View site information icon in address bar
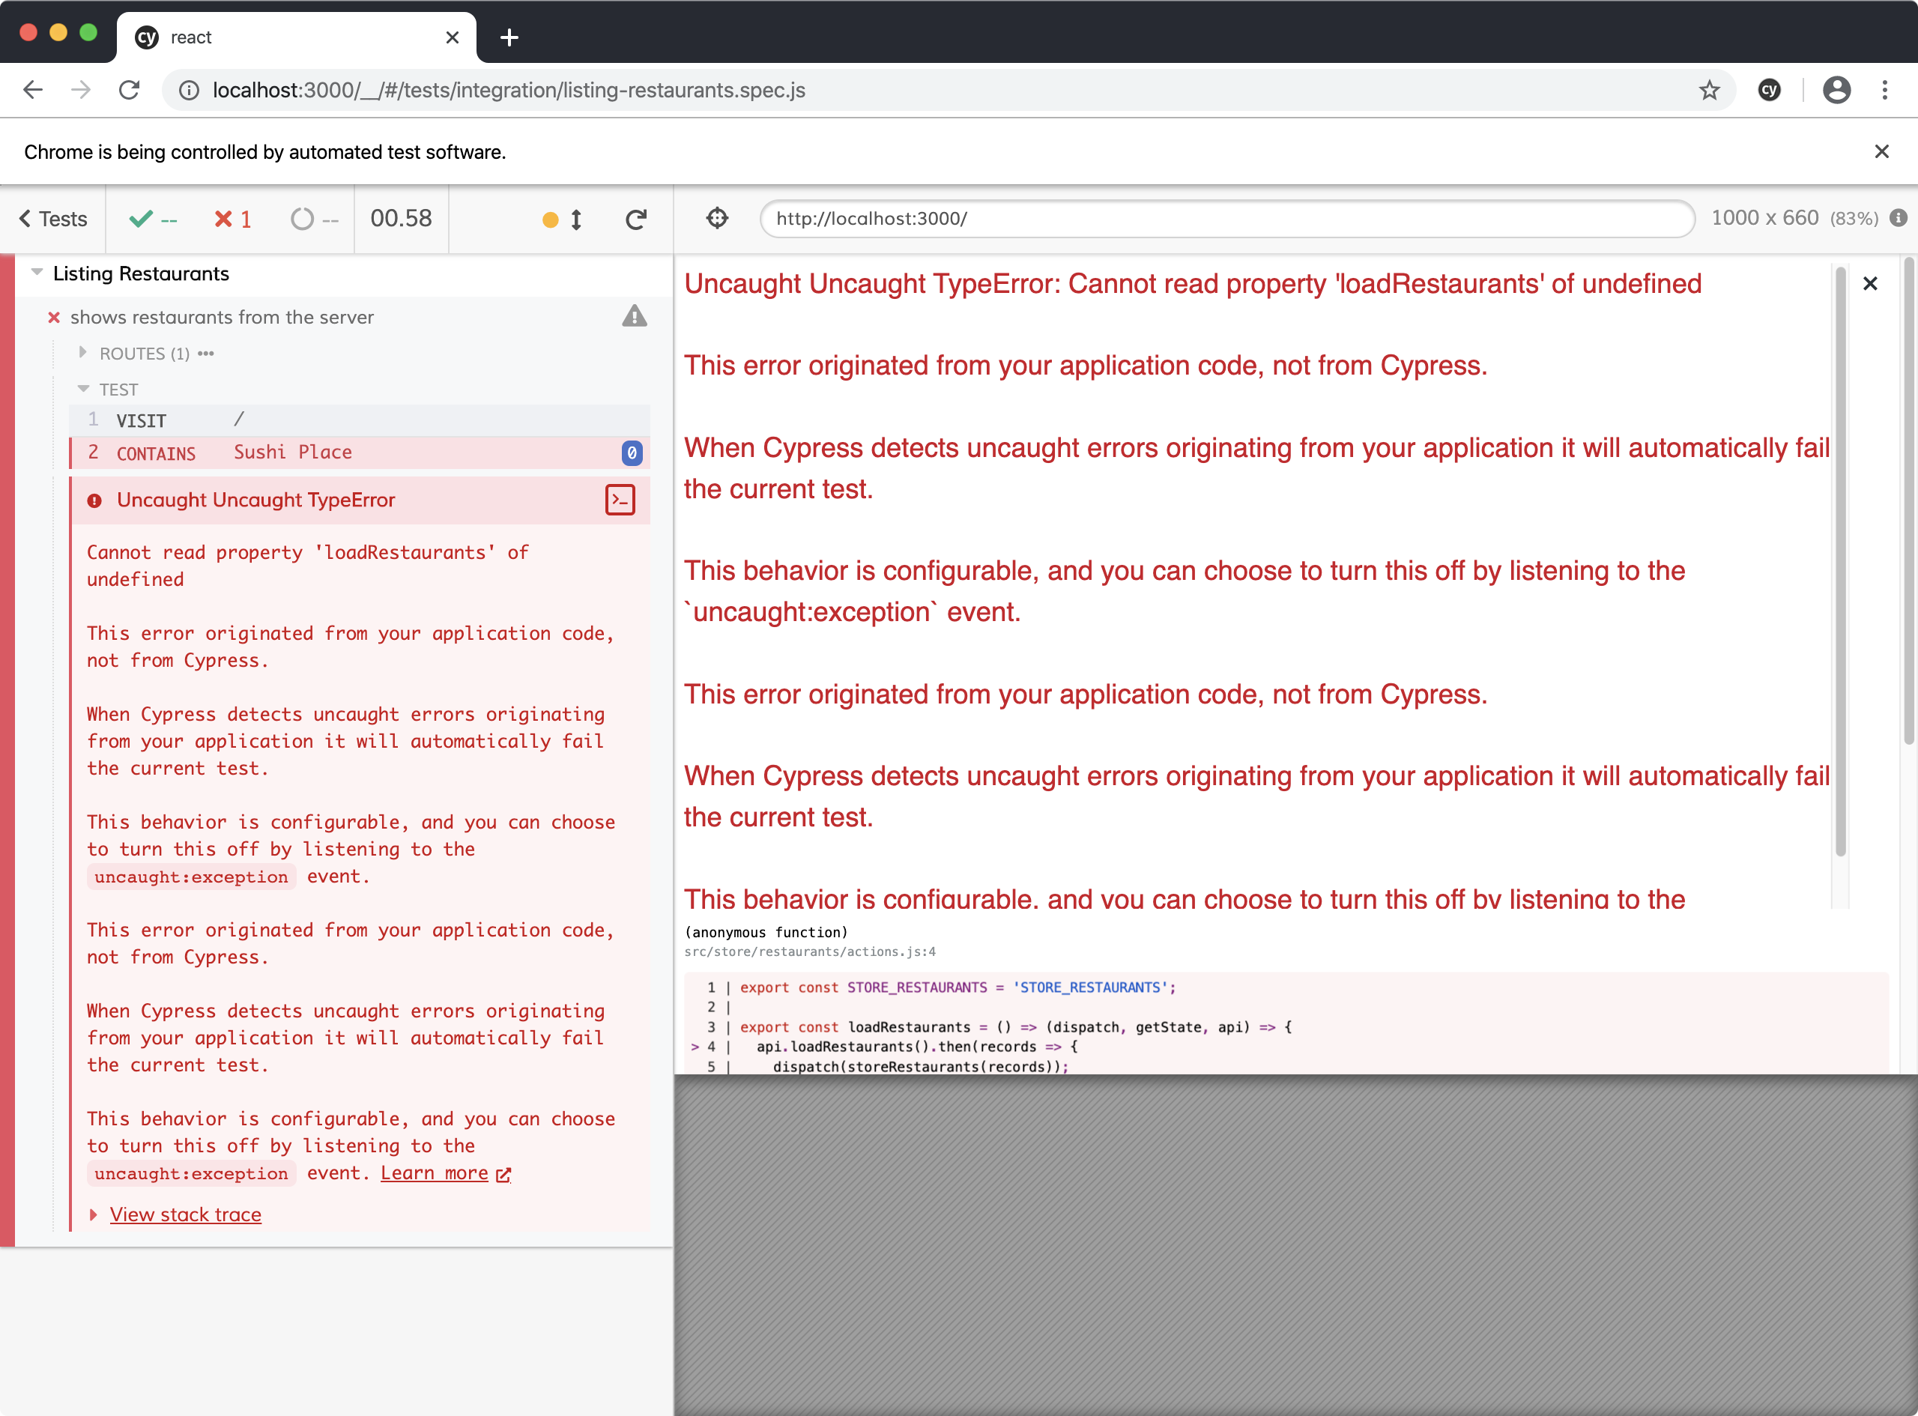Viewport: 1918px width, 1416px height. pos(189,90)
